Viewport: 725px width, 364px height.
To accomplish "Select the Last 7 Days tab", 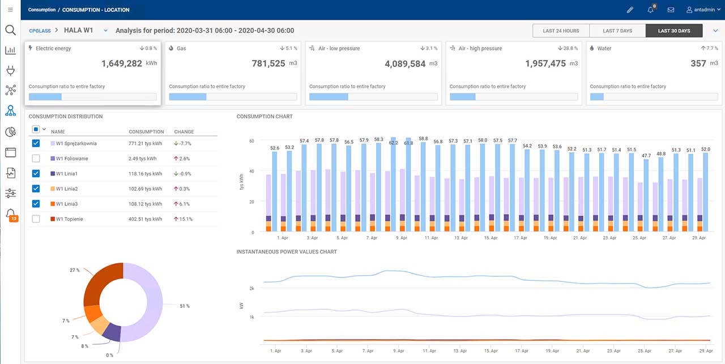I will pyautogui.click(x=617, y=31).
